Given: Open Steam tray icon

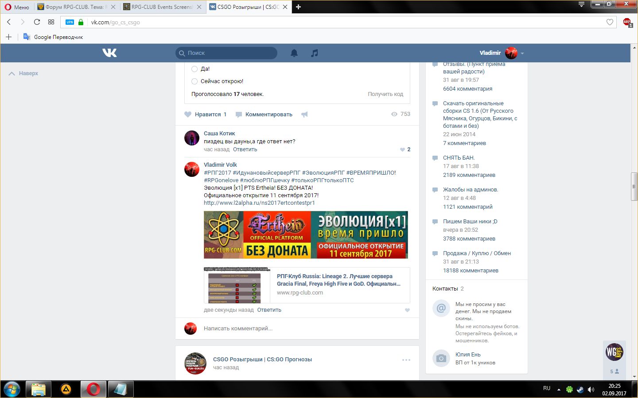Looking at the screenshot, I should [x=580, y=389].
